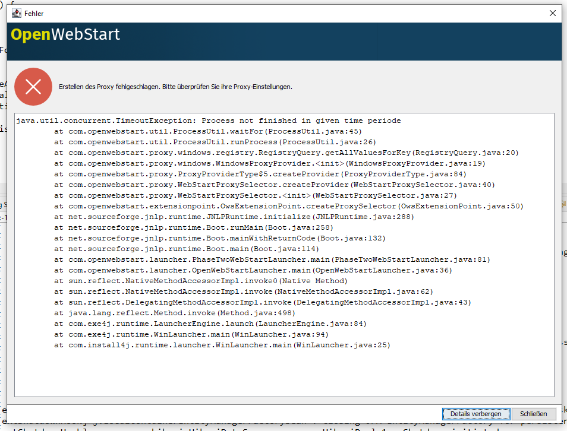
Task: Click the ProxyProviderType$5.createProvider line
Action: pyautogui.click(x=260, y=174)
